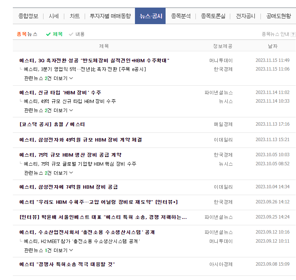Click date 2023.11.13 17:16
296x280 pixels.
click(x=273, y=124)
